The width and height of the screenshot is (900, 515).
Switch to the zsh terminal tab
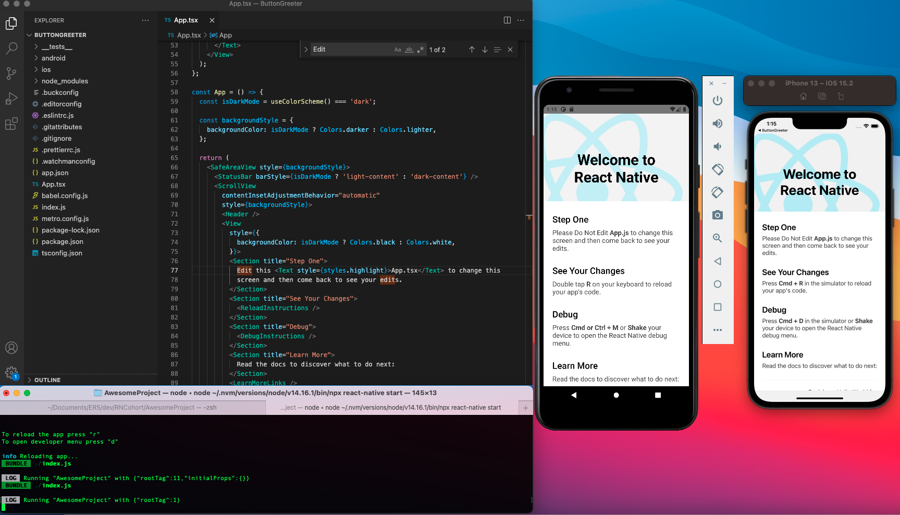132,408
